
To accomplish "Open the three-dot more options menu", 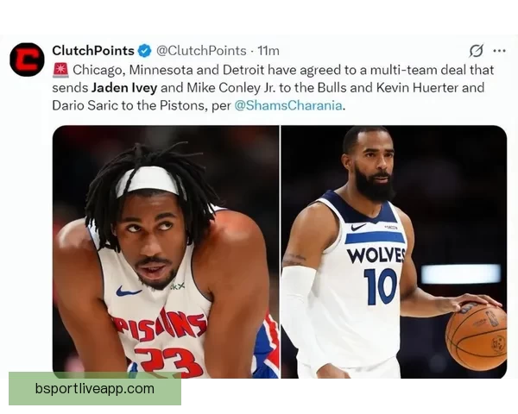I will point(499,51).
